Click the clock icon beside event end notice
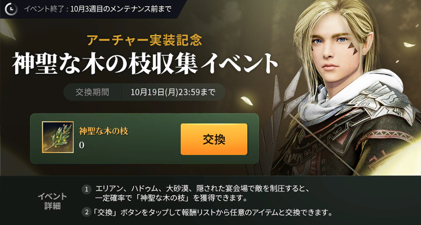Image resolution: width=421 pixels, height=225 pixels. (11, 9)
